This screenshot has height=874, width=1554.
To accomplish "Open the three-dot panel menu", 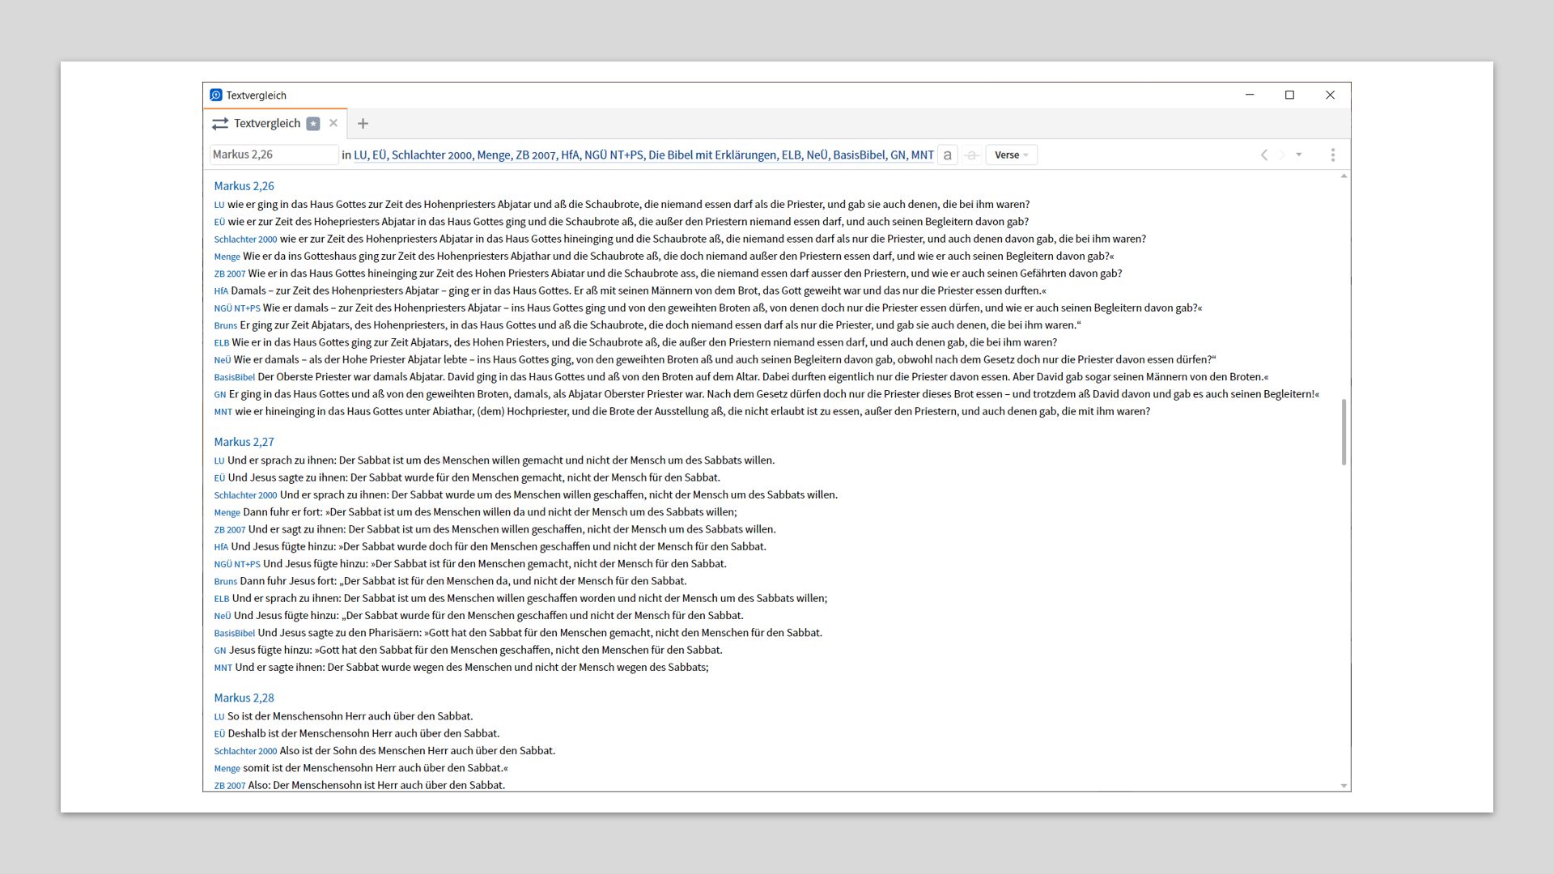I will pyautogui.click(x=1333, y=155).
